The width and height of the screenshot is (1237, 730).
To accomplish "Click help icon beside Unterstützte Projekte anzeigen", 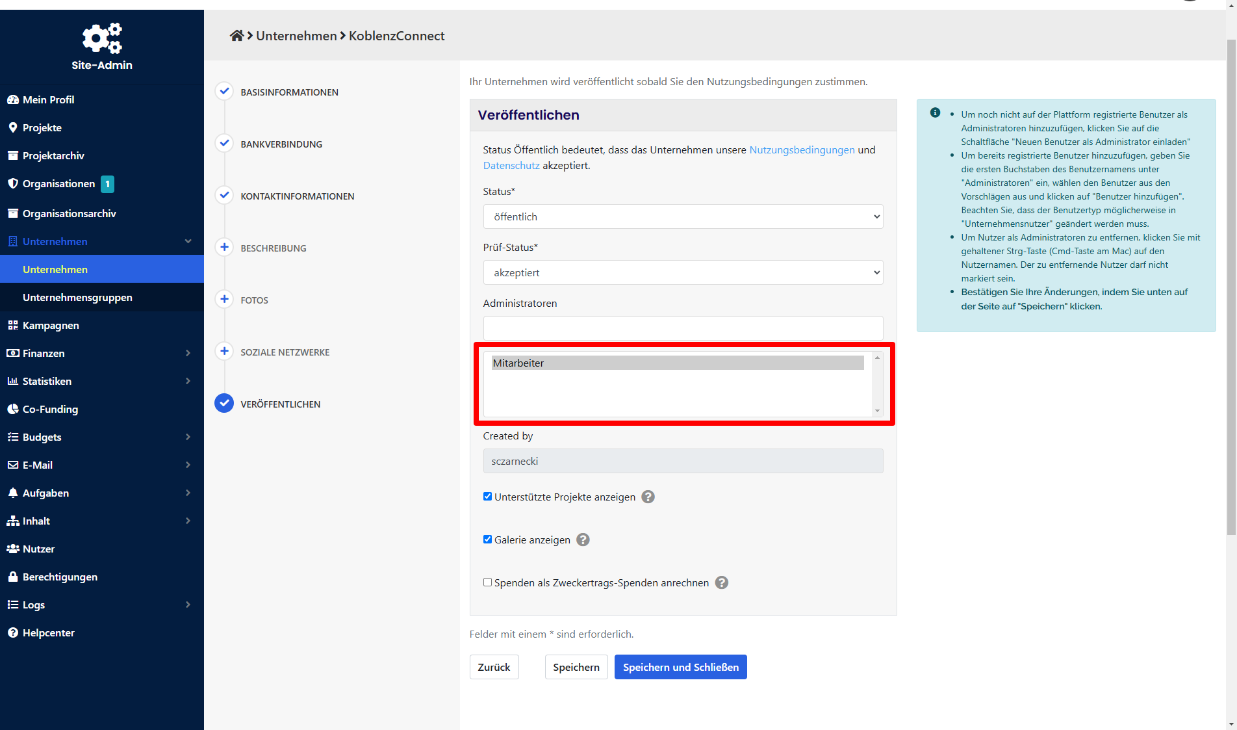I will pos(648,497).
